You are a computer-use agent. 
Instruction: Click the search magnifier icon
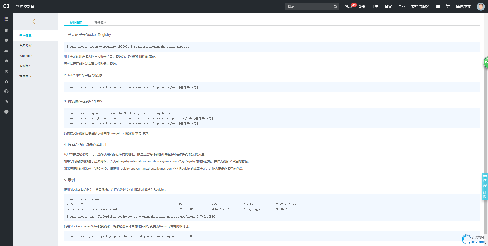(x=335, y=6)
